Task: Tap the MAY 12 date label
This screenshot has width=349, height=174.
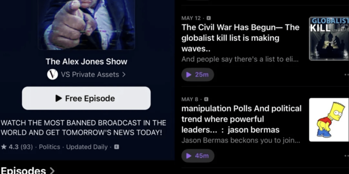Action: [x=191, y=18]
